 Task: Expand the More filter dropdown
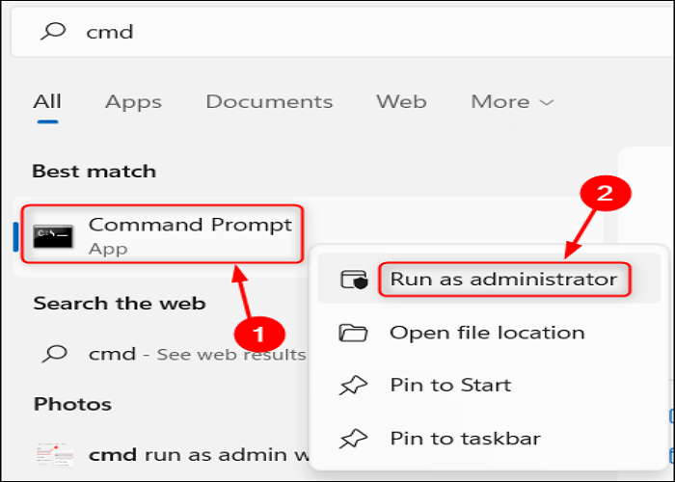coord(512,102)
